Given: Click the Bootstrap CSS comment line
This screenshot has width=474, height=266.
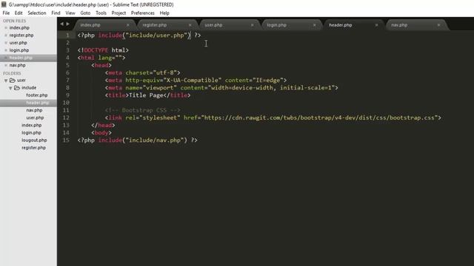Looking at the screenshot, I should [x=143, y=110].
